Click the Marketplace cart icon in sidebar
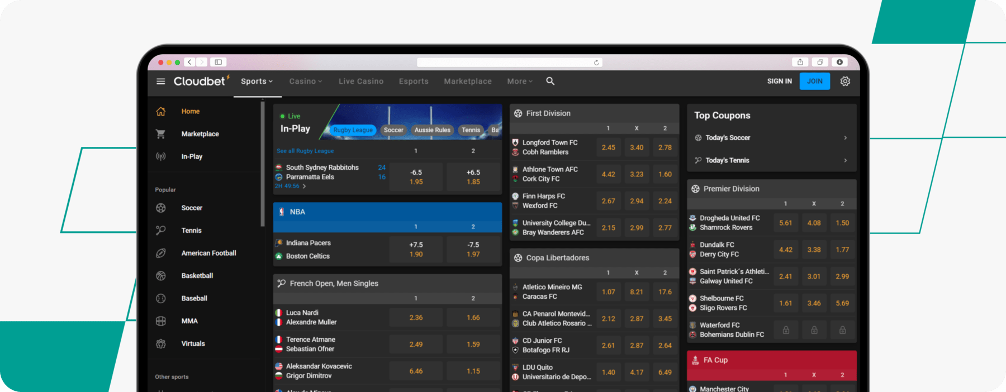This screenshot has width=1006, height=392. click(x=161, y=134)
